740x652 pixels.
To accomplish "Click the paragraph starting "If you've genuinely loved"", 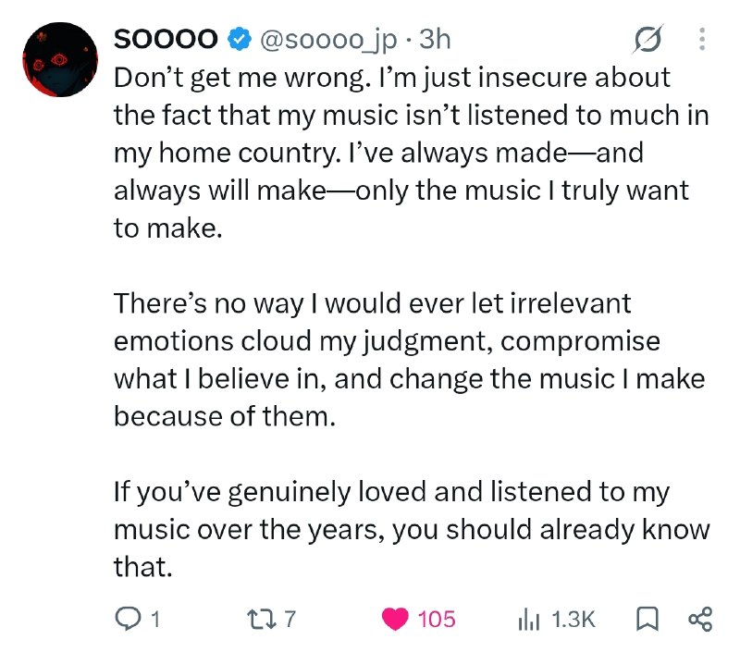I will tap(411, 529).
